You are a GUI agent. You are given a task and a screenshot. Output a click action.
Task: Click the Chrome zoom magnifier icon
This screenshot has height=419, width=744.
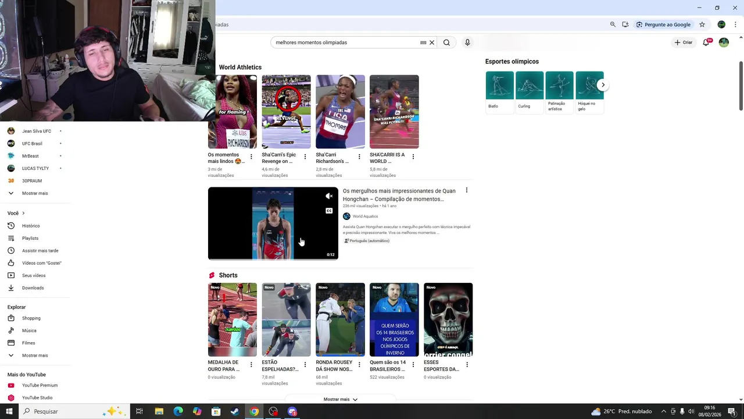point(613,24)
